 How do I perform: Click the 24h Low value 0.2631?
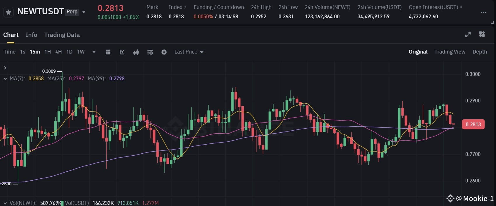pos(286,17)
